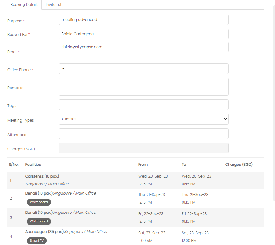Screen dimensions: 275x245
Task: Click the Purpose field with meeting advanced
Action: 144,20
